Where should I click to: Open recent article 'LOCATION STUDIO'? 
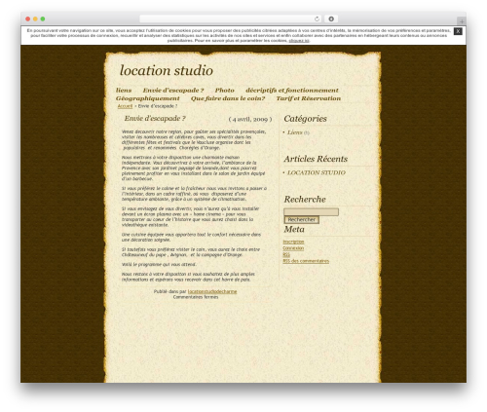317,172
